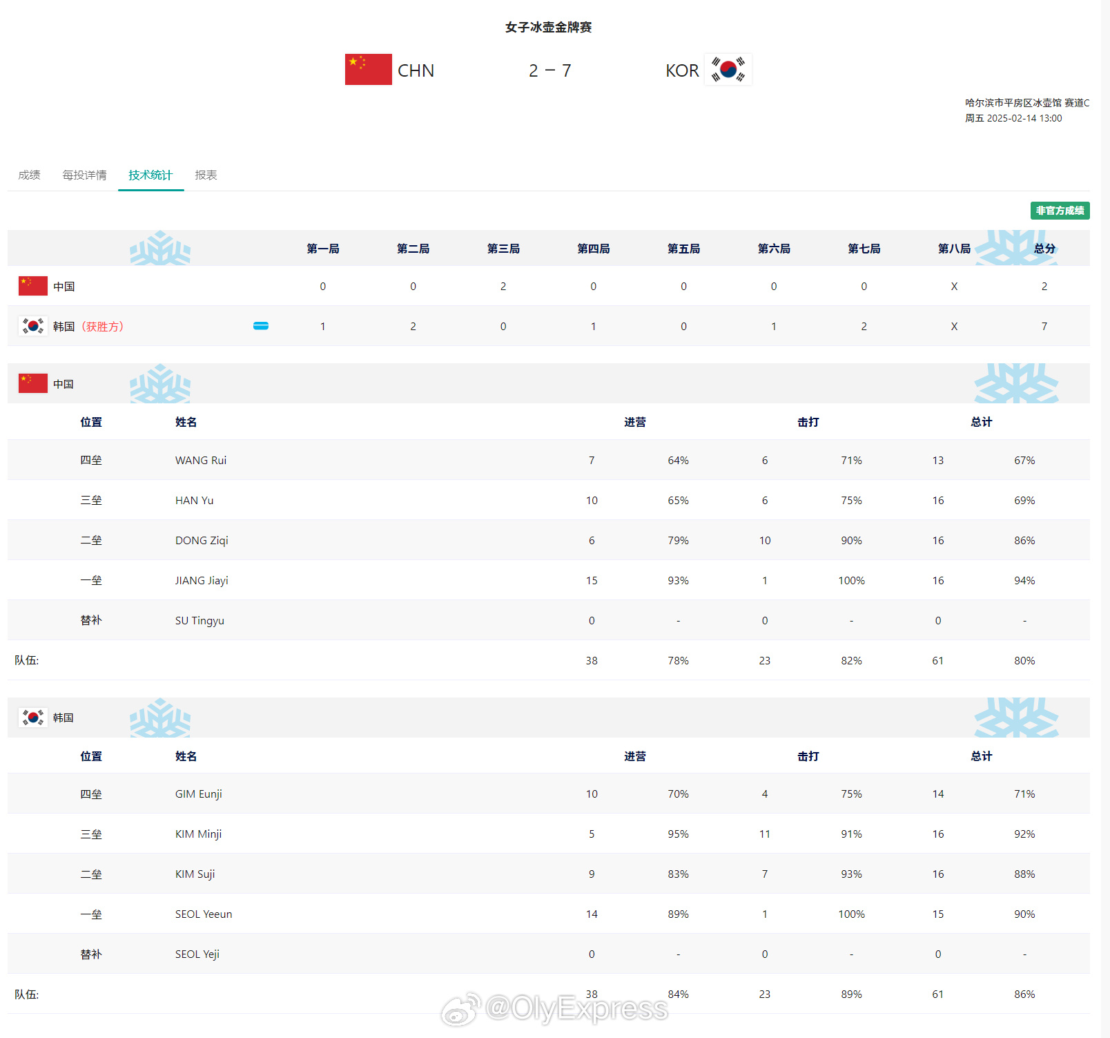Click DONG Ziqi's 90% hit percentage
Image resolution: width=1110 pixels, height=1038 pixels.
coord(851,540)
